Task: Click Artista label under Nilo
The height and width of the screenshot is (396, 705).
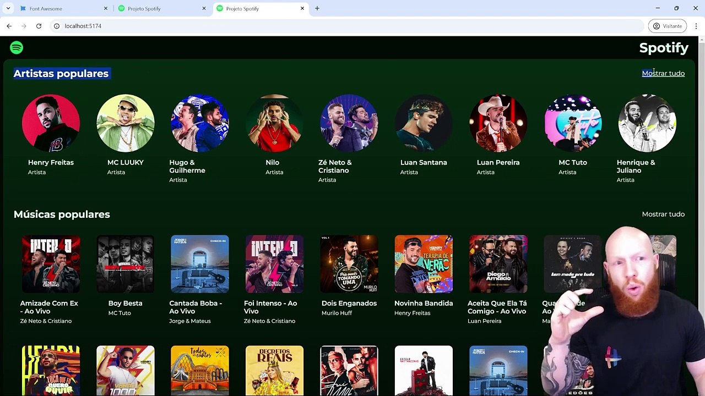Action: pos(274,172)
